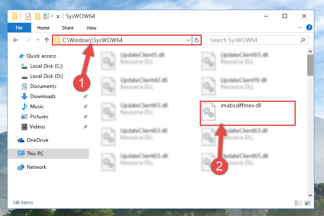This screenshot has height=216, width=324.
Task: Click the Properties quick access toolbar icon
Action: coord(28,16)
